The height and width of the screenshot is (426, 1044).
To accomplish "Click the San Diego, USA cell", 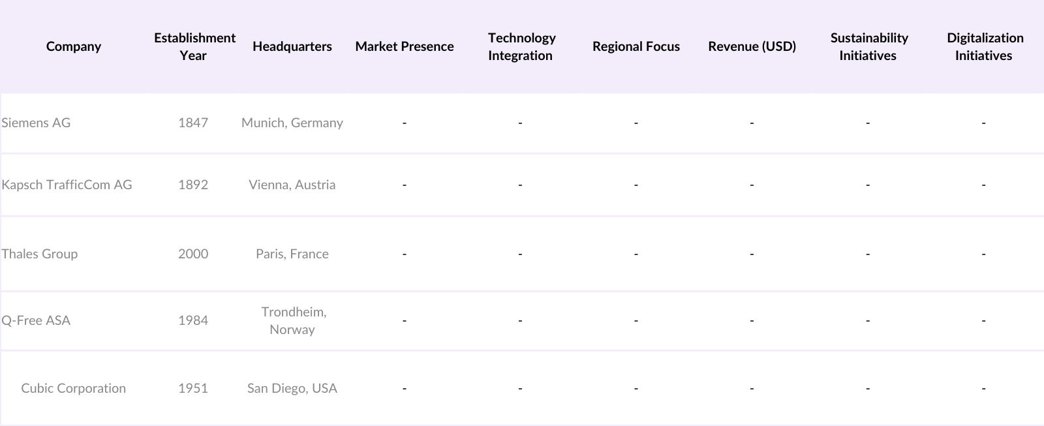I will coord(292,388).
